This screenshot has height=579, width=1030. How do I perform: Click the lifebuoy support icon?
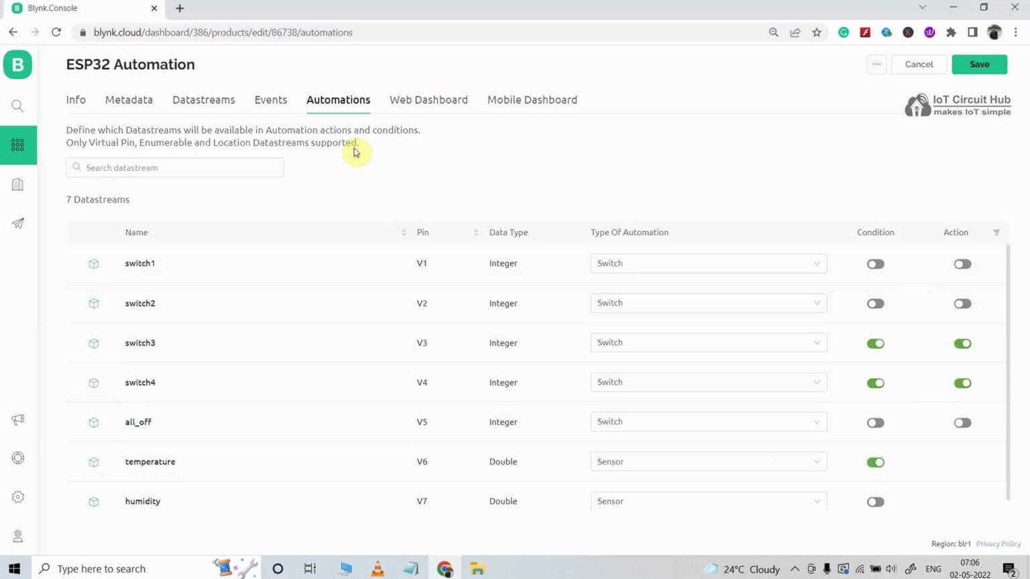pyautogui.click(x=18, y=458)
